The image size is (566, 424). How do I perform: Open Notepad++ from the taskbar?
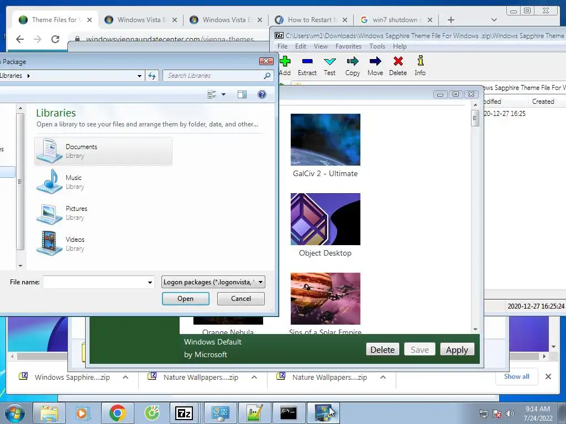tap(254, 414)
